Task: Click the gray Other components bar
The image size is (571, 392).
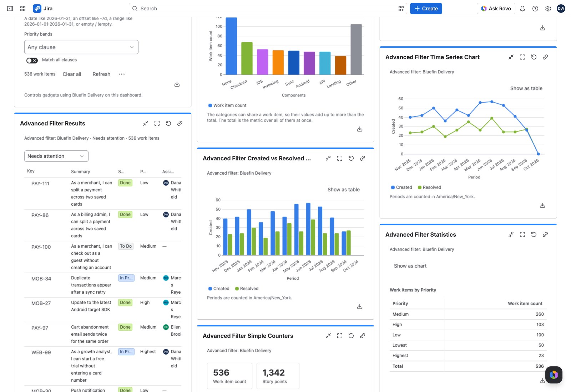Action: coord(356,50)
